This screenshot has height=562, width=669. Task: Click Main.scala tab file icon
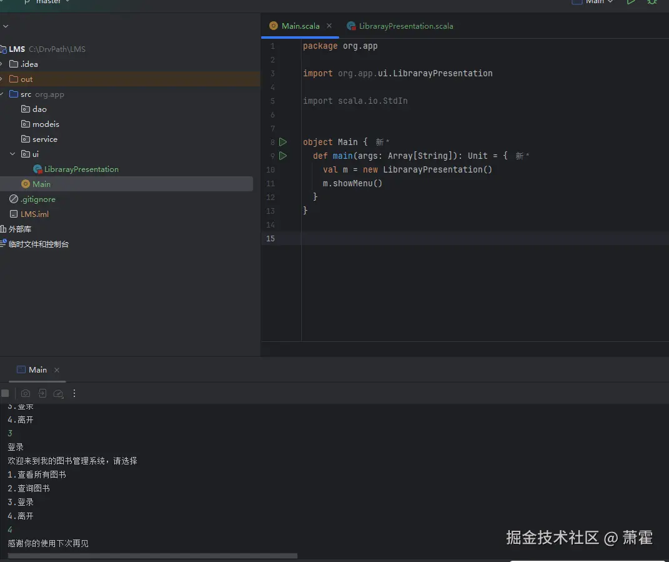click(x=274, y=26)
